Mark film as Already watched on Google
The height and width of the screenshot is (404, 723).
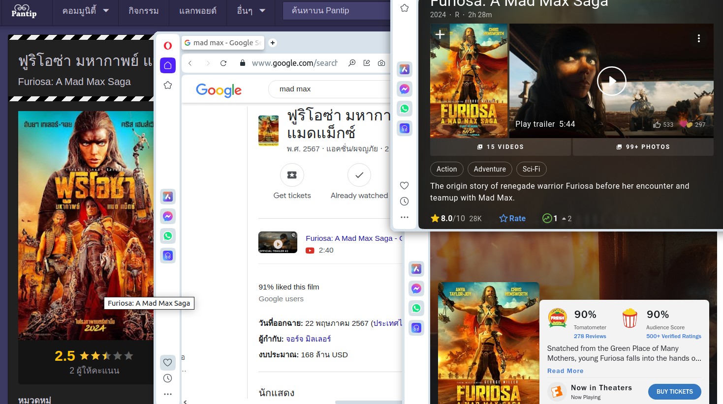(x=359, y=182)
